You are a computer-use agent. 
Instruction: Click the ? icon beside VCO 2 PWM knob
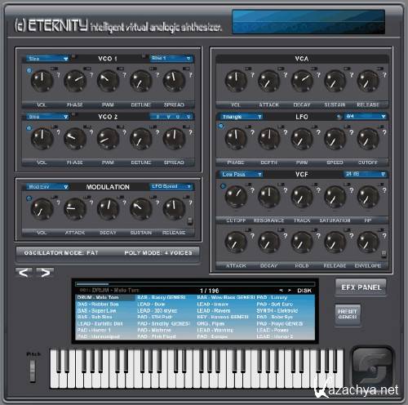[x=124, y=132]
